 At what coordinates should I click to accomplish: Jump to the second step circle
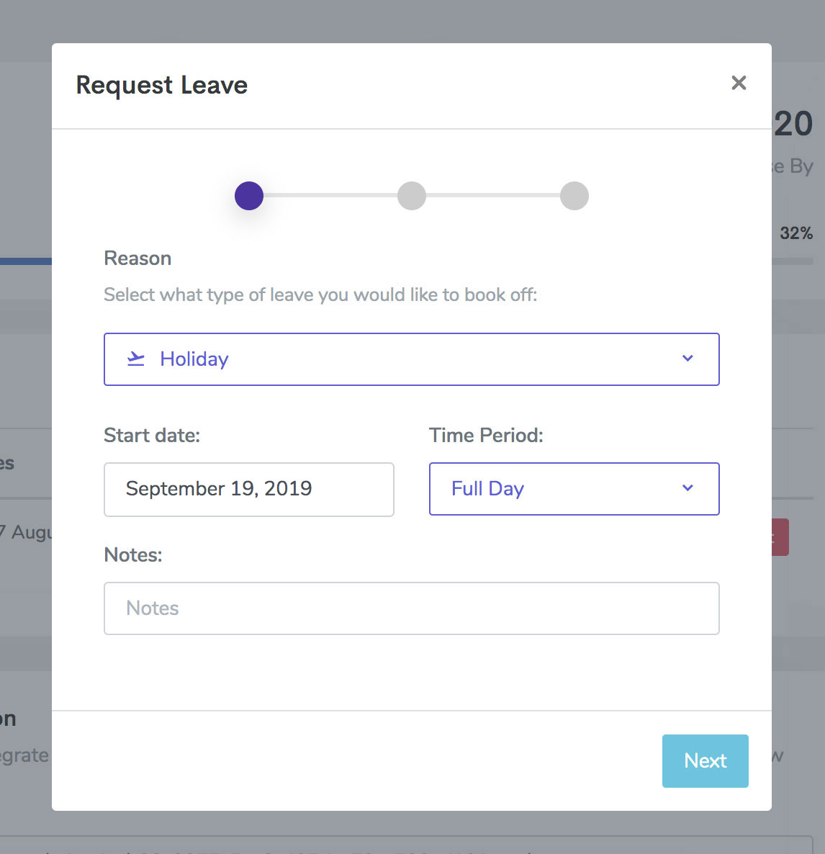point(412,196)
